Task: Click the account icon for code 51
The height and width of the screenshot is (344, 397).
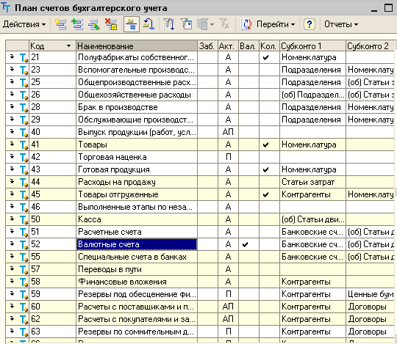Action: (x=24, y=232)
